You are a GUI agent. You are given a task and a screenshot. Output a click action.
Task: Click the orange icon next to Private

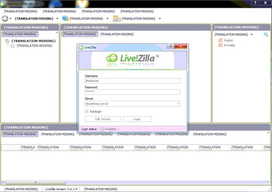coord(220,45)
